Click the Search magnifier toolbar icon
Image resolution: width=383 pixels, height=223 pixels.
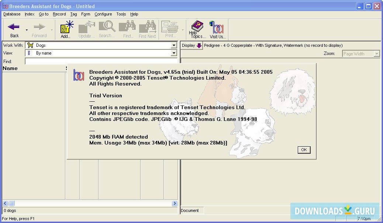(107, 26)
